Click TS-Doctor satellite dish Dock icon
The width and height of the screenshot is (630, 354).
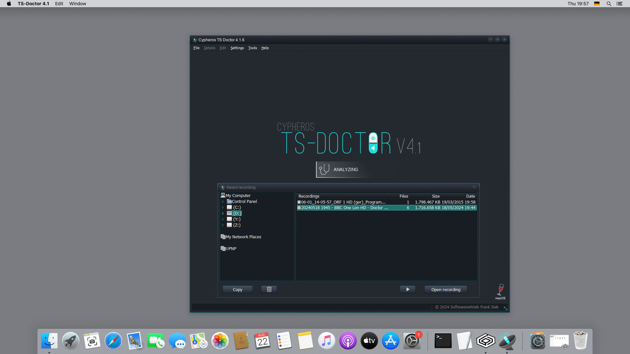point(507,341)
